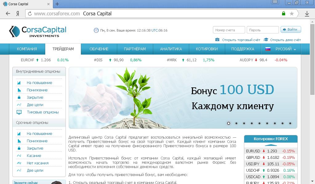Screen dimensions: 315x184
Task: Open the ПАРТНЁРАМ menu
Action: [x=135, y=49]
